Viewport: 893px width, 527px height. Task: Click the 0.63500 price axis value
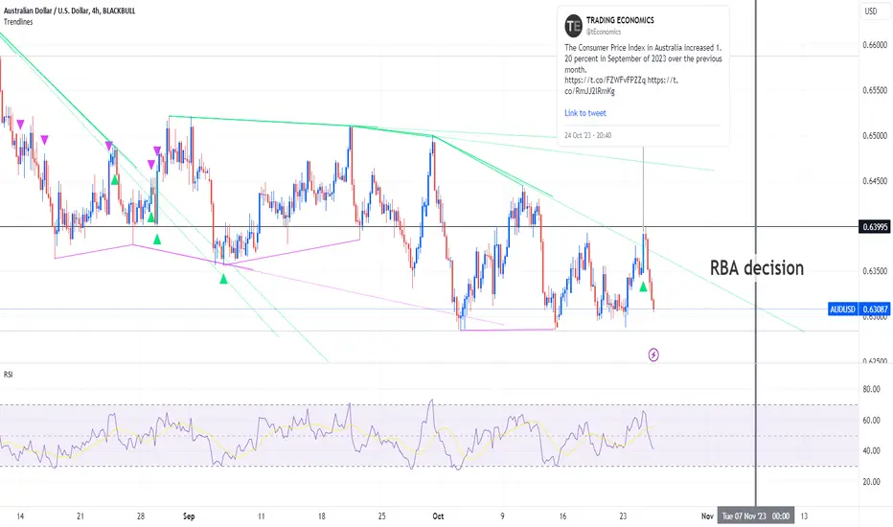point(875,271)
